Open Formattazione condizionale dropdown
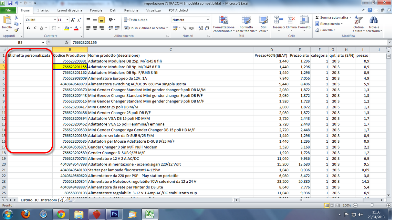The height and width of the screenshot is (220, 416). click(224, 24)
